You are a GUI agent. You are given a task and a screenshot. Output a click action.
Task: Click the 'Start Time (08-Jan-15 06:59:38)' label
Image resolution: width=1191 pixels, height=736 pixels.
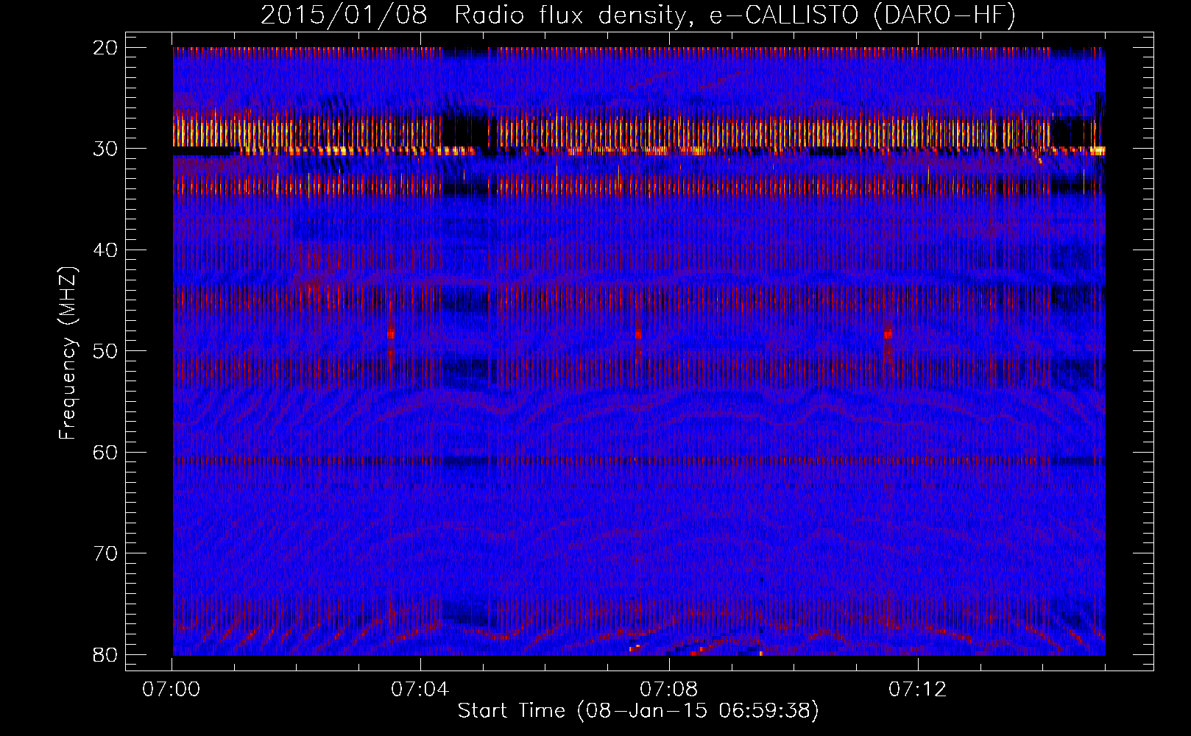coord(638,711)
